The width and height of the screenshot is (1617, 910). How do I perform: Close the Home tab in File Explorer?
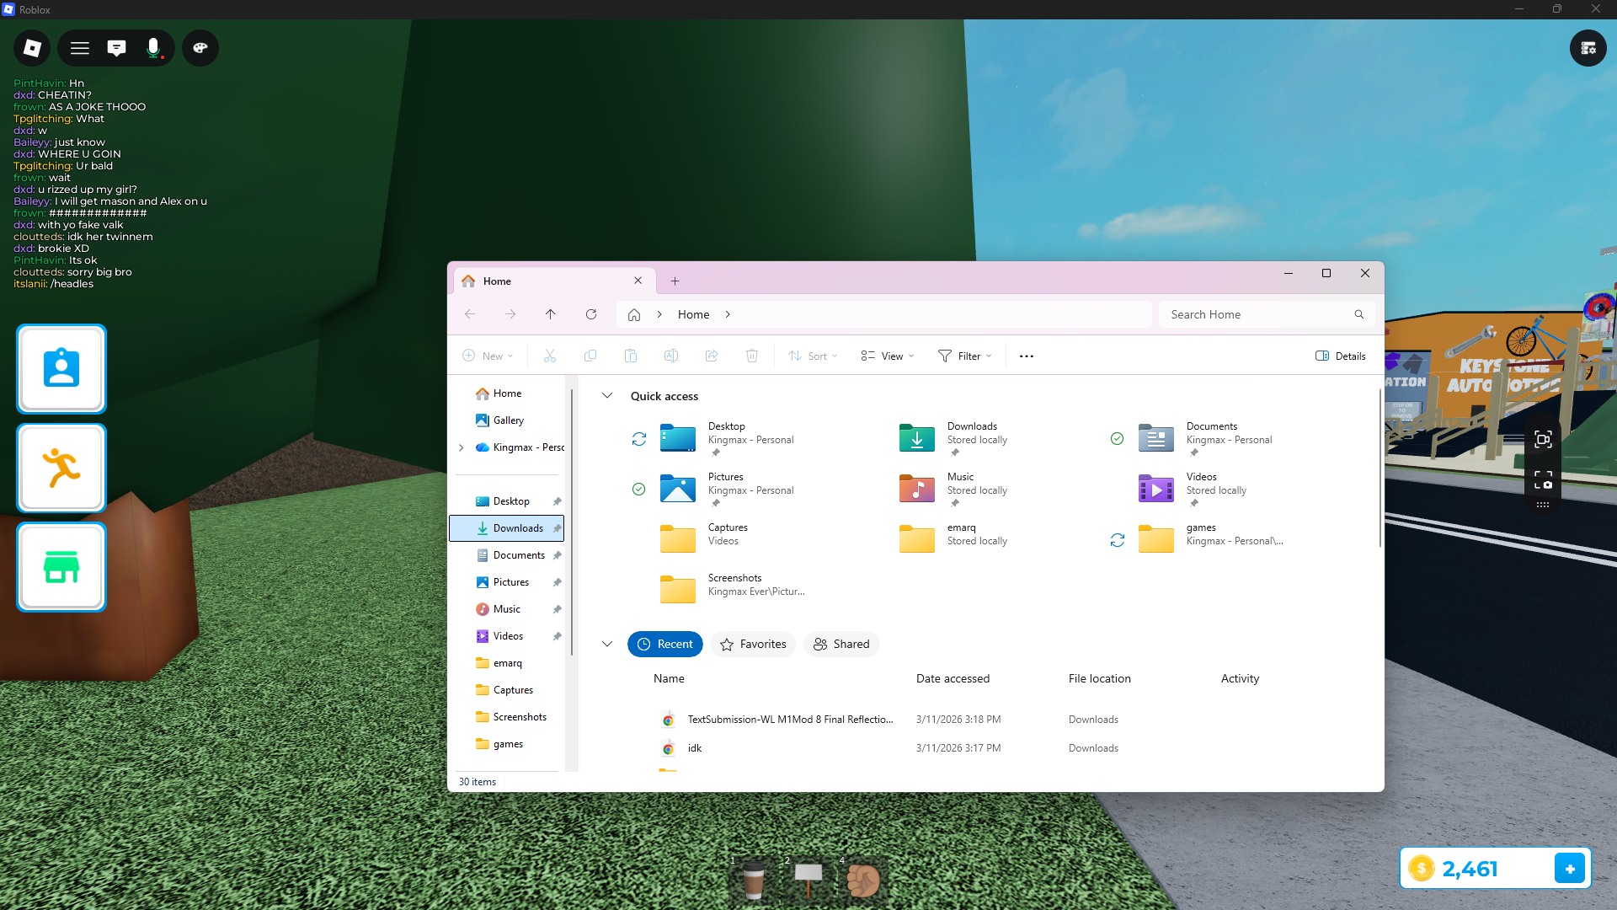[x=638, y=281]
